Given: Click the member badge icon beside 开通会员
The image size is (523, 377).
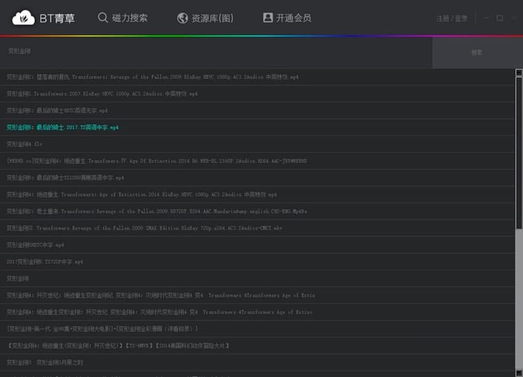Looking at the screenshot, I should (267, 17).
